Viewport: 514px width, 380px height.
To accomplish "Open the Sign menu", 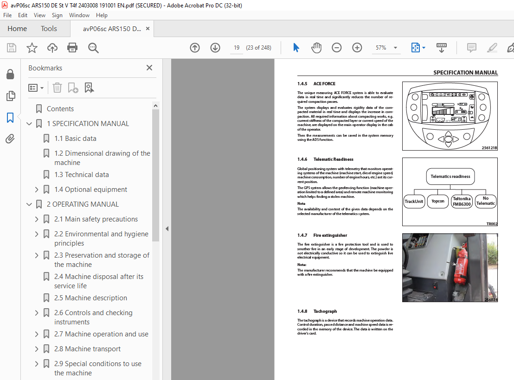I will pos(57,15).
